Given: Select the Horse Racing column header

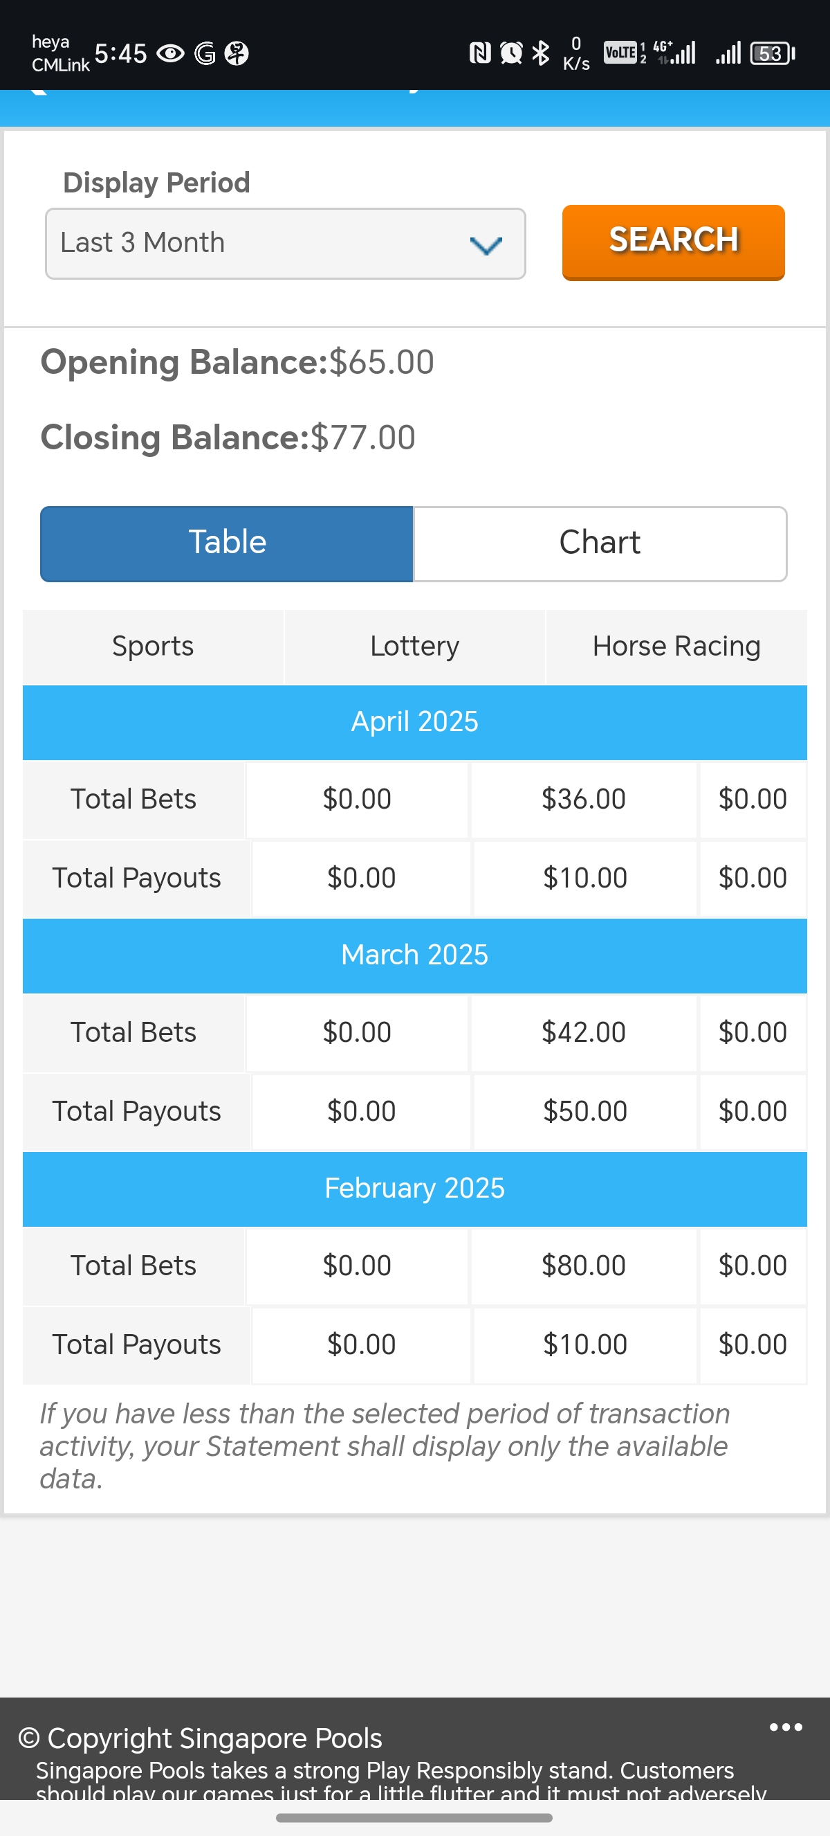Looking at the screenshot, I should point(676,647).
